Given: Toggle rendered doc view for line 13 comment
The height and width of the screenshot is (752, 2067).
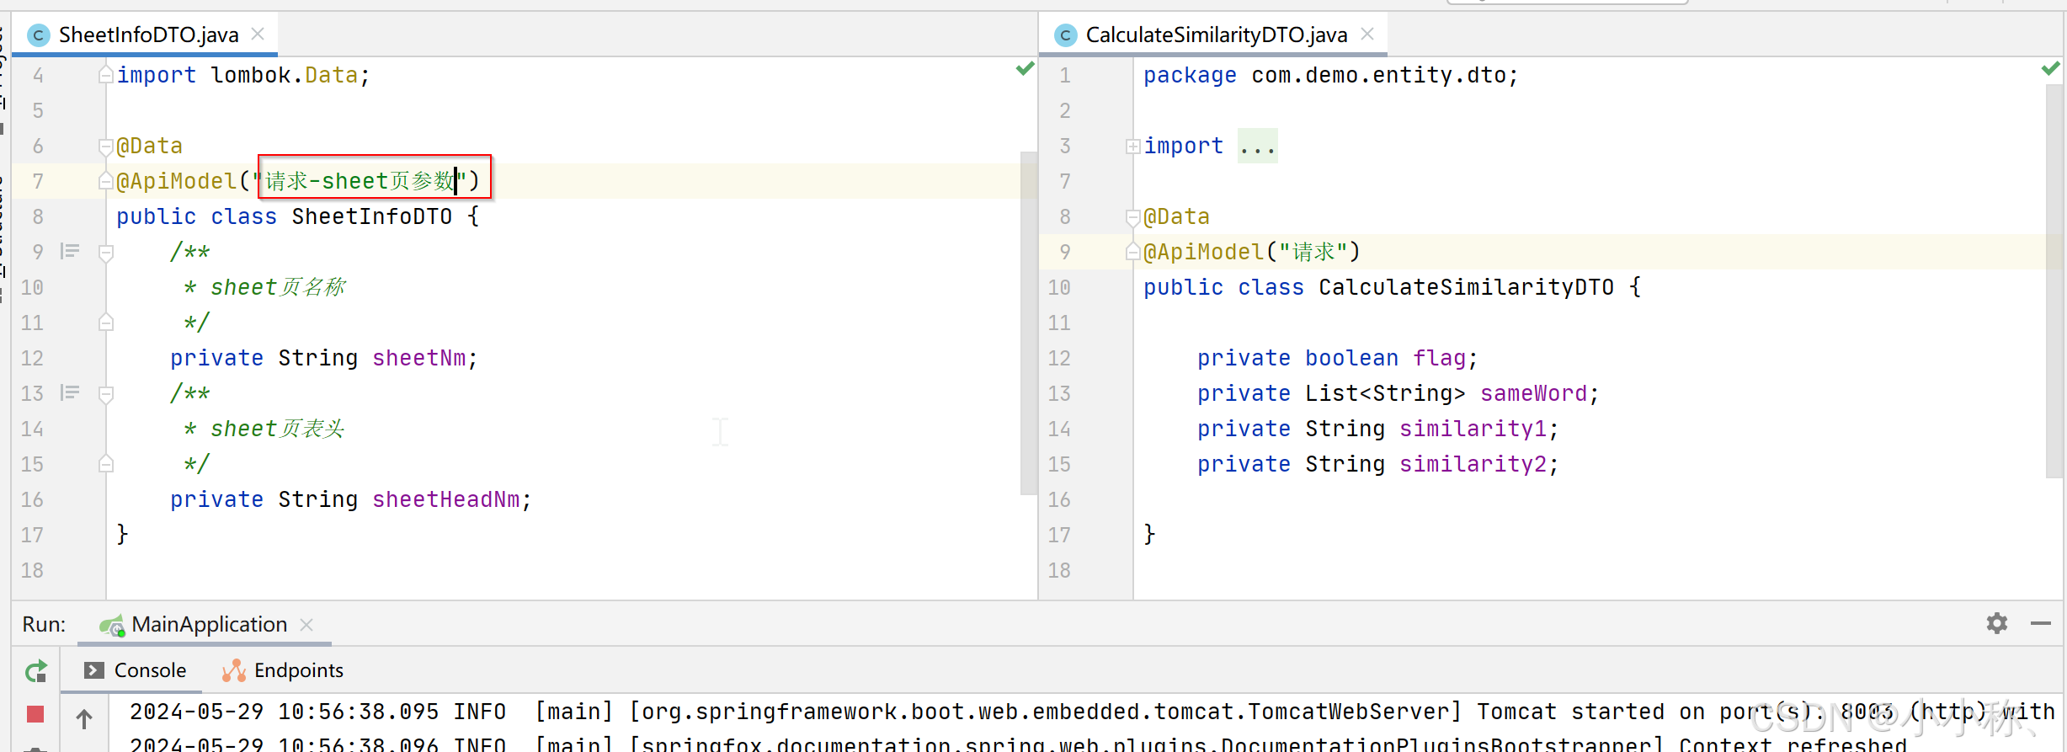Looking at the screenshot, I should [x=70, y=392].
